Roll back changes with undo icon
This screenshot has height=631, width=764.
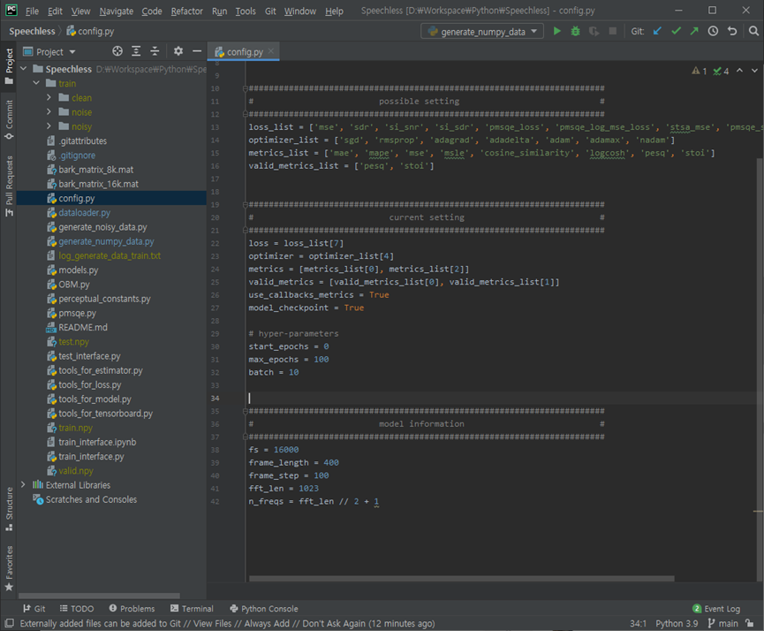(x=732, y=31)
